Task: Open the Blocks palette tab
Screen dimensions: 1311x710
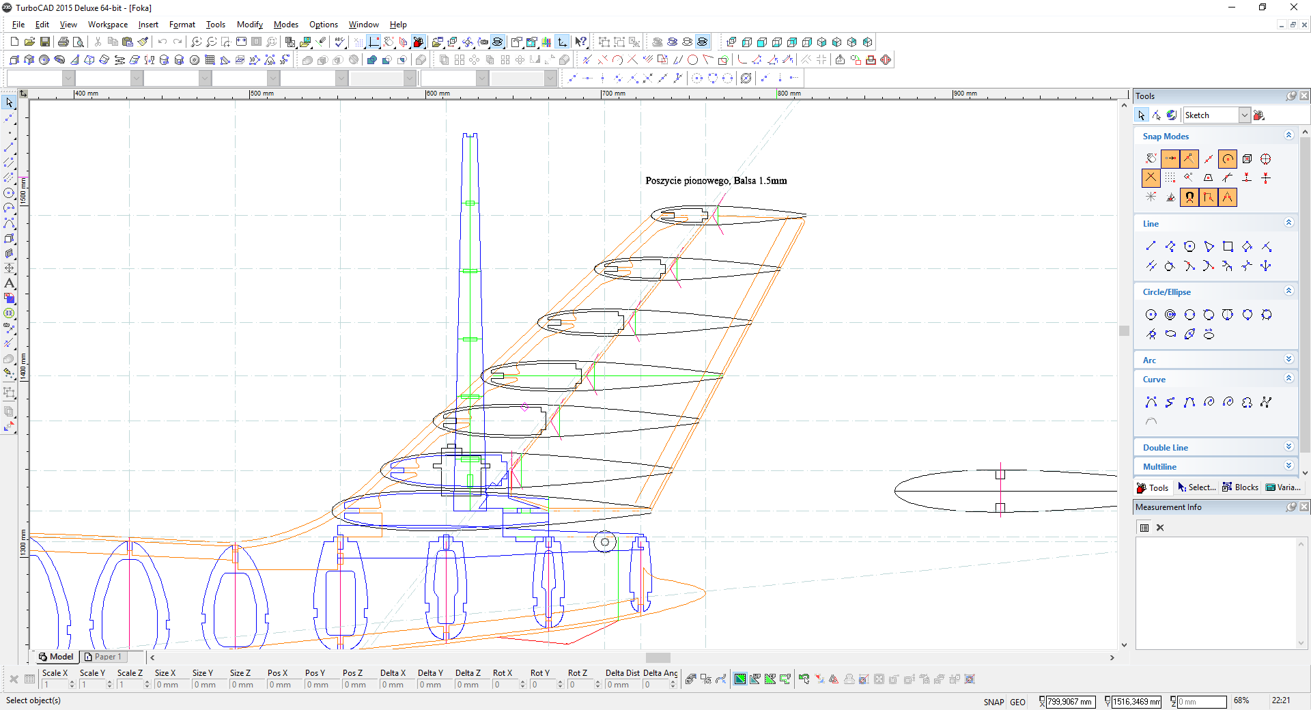Action: point(1240,487)
